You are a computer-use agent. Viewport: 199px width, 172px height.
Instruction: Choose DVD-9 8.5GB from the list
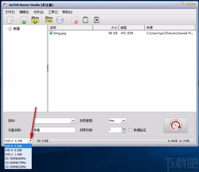coord(18,150)
